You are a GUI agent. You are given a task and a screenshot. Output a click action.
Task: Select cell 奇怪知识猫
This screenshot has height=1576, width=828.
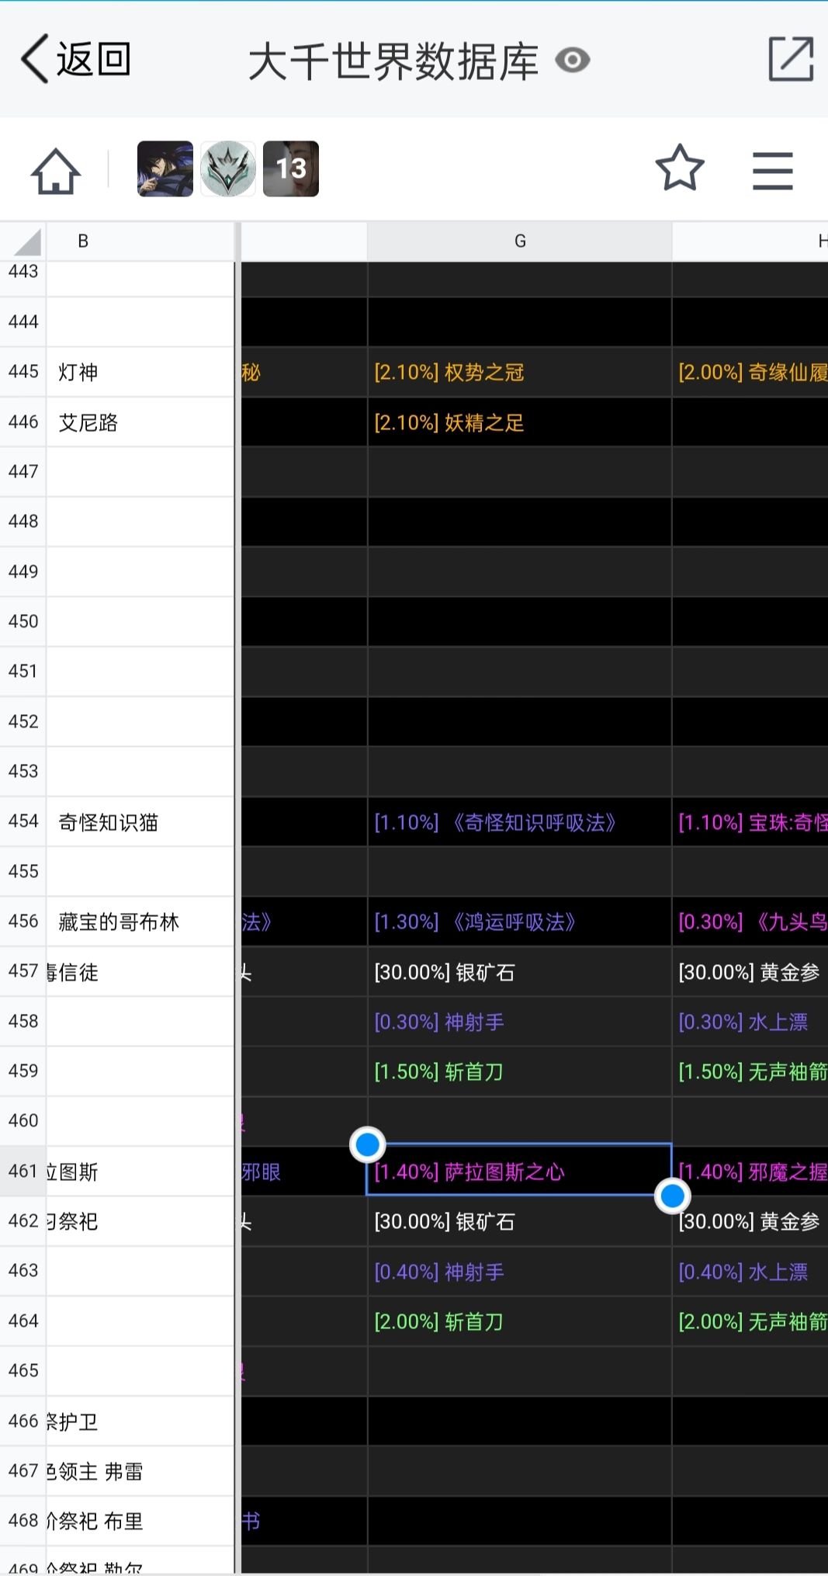(x=140, y=821)
